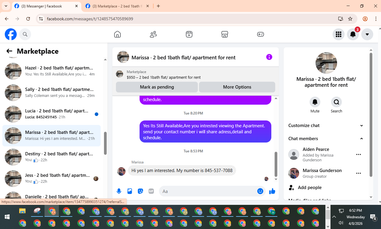
Task: Select Marissa conversation in list
Action: pyautogui.click(x=51, y=136)
